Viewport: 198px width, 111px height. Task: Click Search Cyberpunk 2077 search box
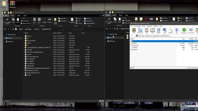click(x=84, y=29)
